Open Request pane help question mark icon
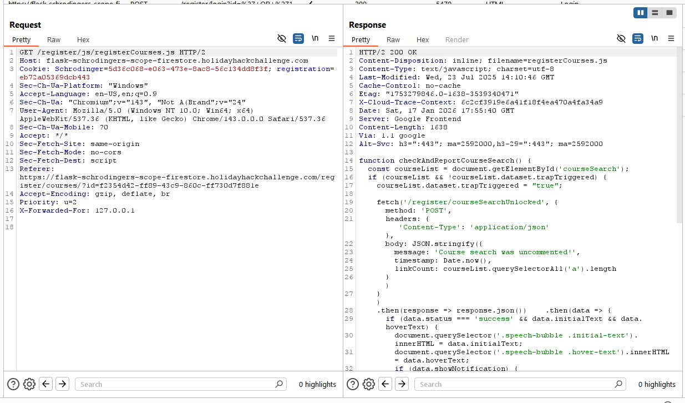The width and height of the screenshot is (685, 403). pyautogui.click(x=13, y=384)
